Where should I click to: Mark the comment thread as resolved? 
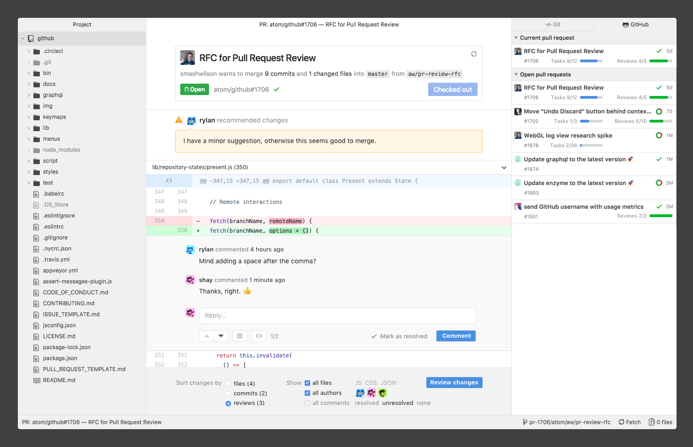(x=399, y=336)
